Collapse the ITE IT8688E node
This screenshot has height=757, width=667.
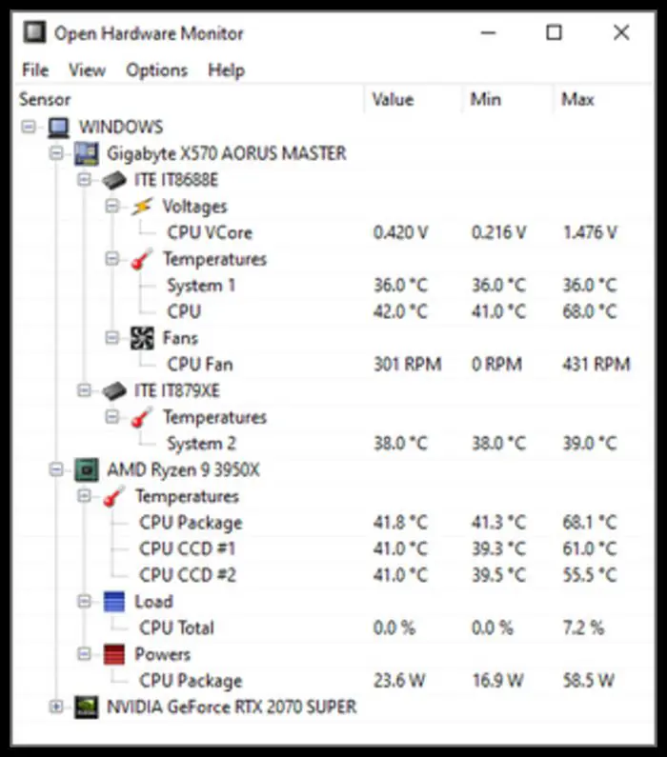click(84, 180)
